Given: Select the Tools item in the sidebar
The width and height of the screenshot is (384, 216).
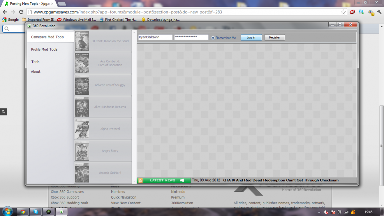Looking at the screenshot, I should tap(36, 62).
